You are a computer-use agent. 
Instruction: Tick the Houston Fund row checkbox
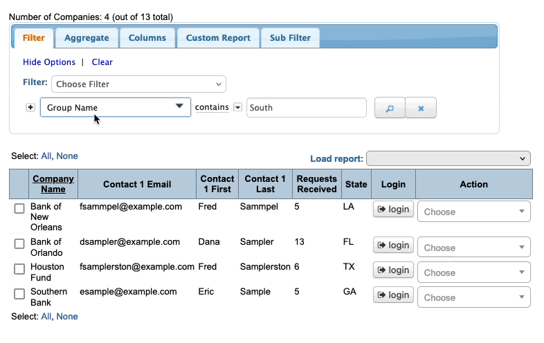click(19, 269)
